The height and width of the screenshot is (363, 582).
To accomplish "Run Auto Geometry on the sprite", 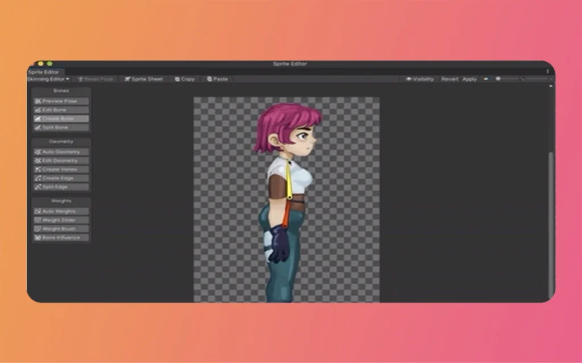I will point(60,152).
